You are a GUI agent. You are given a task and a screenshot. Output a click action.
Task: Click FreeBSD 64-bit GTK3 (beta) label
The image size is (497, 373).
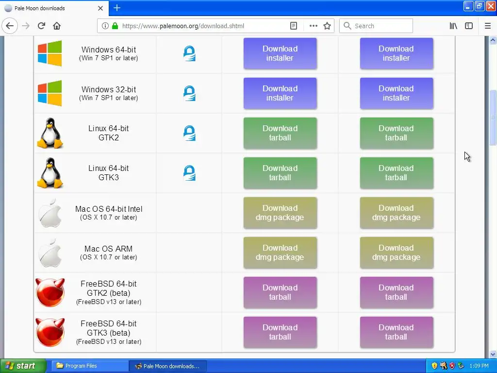(109, 328)
